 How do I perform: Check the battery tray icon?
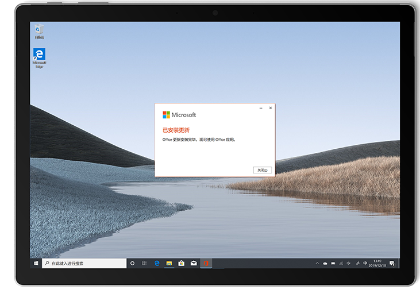[x=333, y=263]
